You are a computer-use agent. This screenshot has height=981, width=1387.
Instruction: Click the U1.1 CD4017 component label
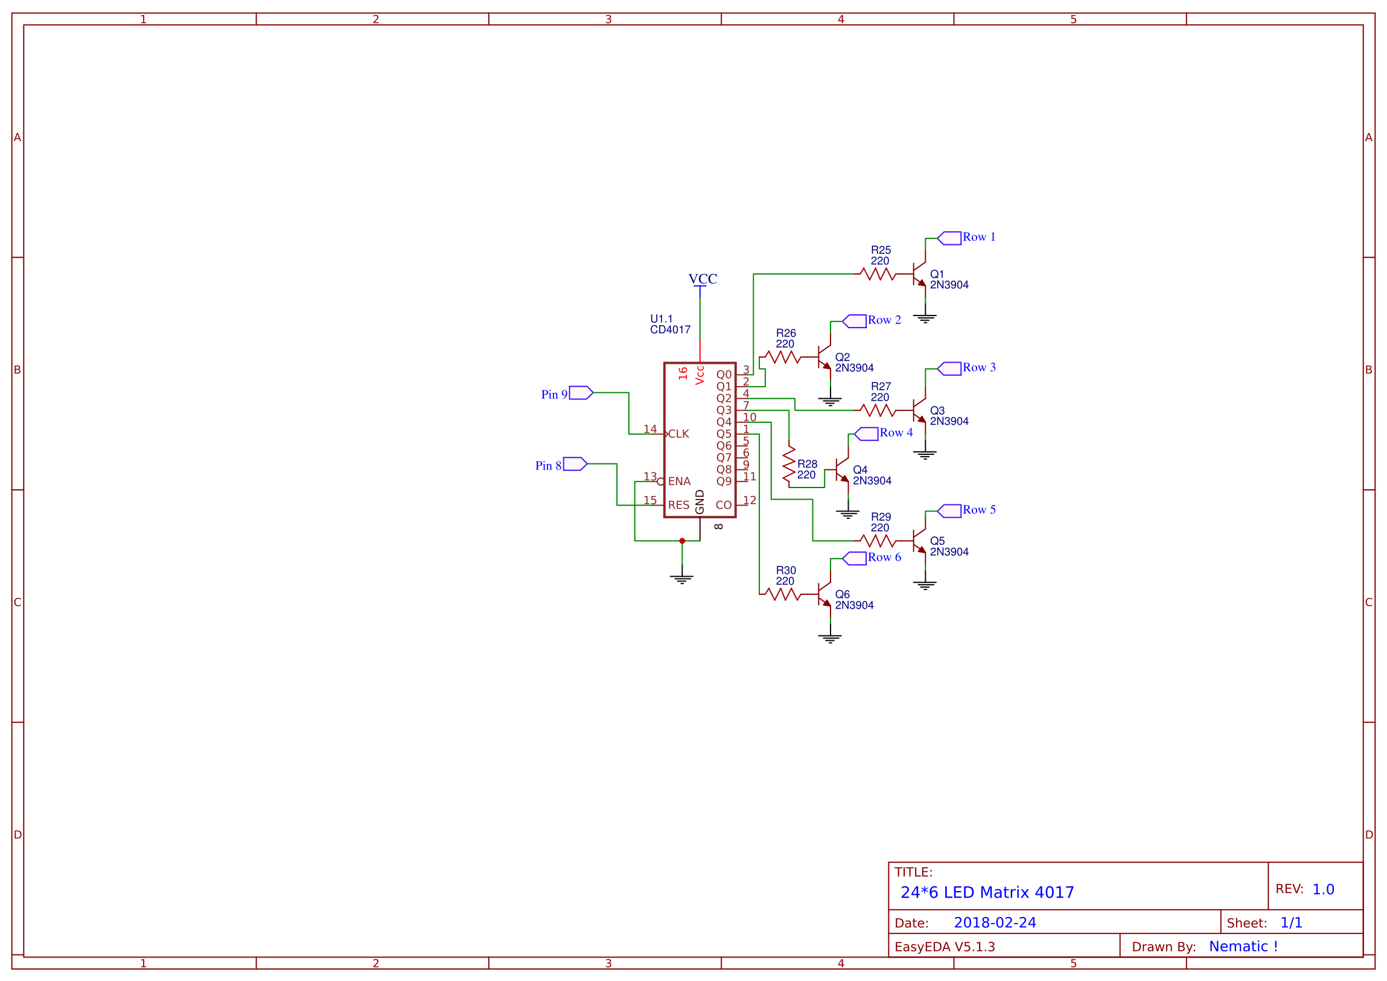[669, 324]
